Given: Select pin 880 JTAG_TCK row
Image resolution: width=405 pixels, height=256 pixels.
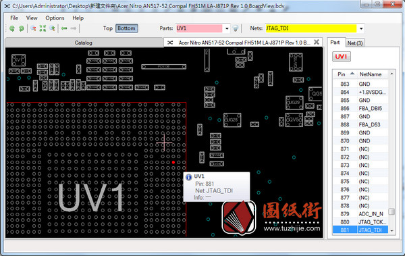Looking at the screenshot, I should [360, 222].
